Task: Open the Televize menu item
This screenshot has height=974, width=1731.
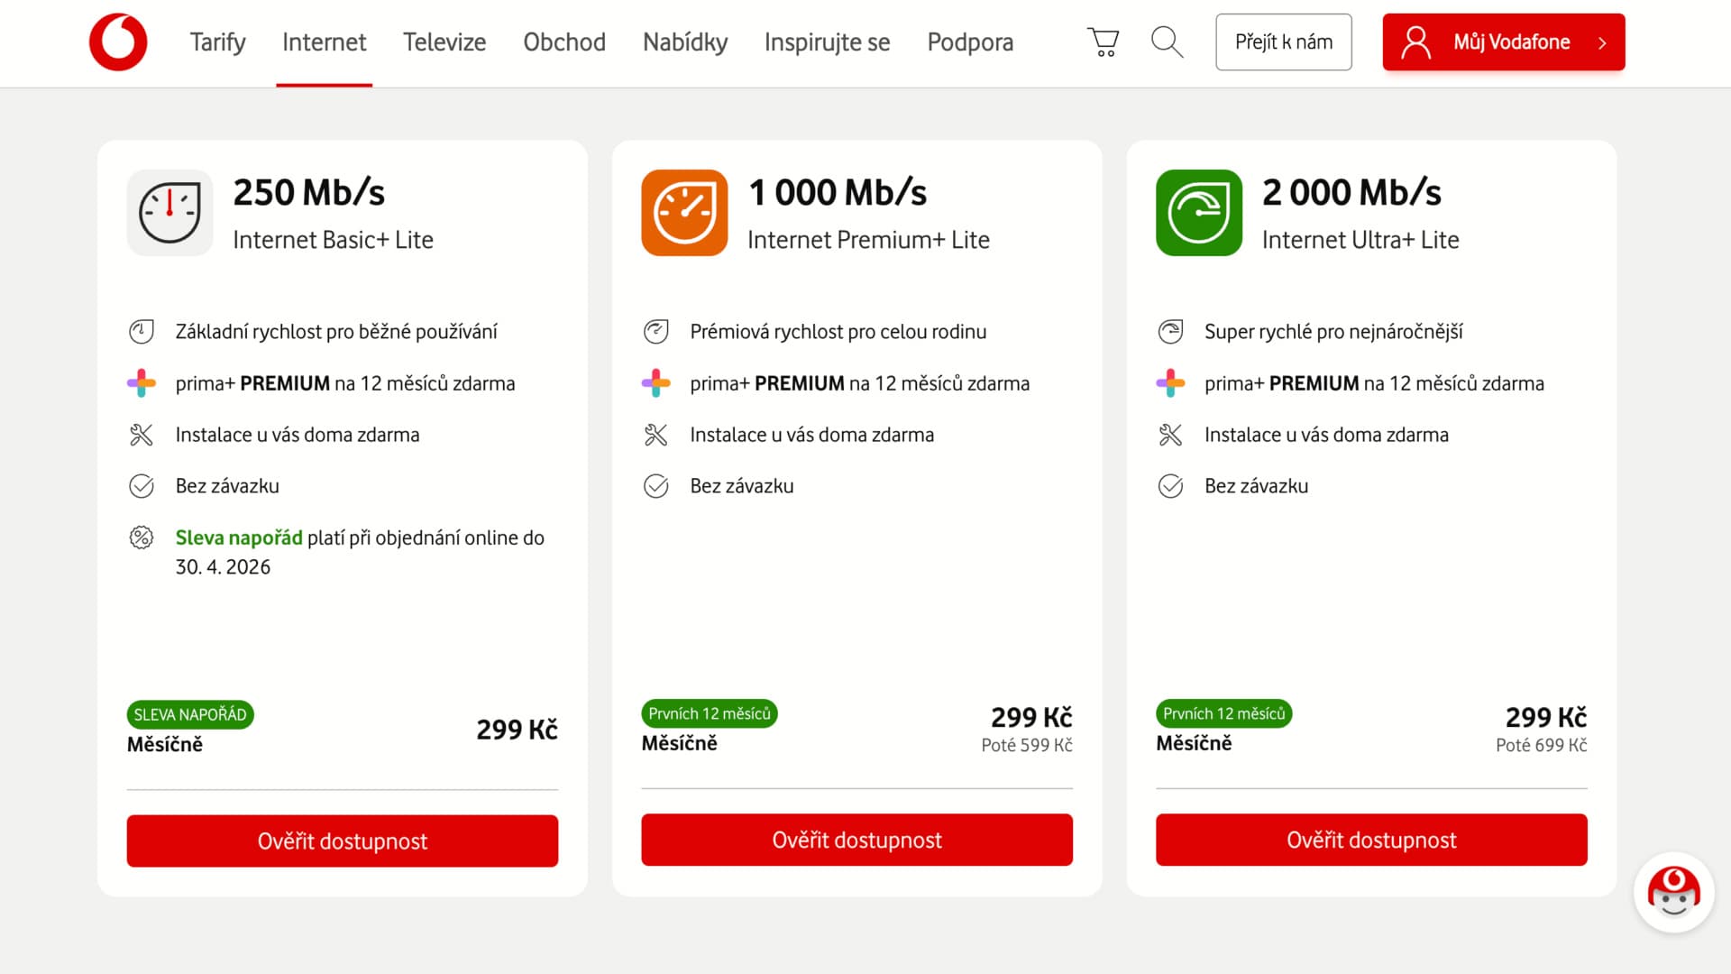Action: [444, 41]
